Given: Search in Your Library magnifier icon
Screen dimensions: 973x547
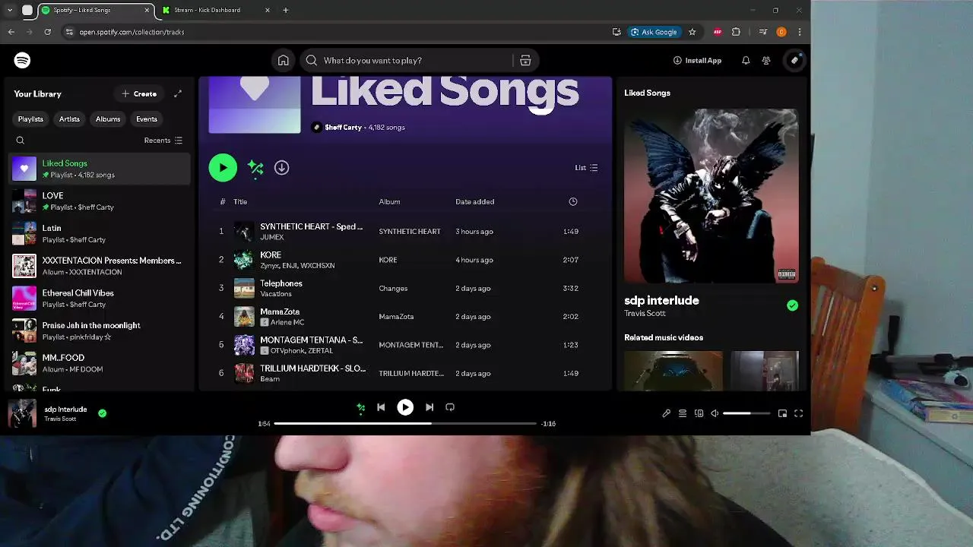Looking at the screenshot, I should point(21,141).
